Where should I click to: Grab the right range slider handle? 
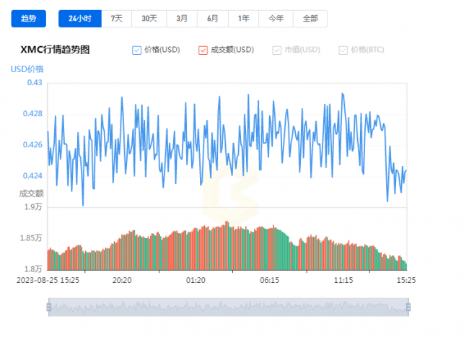(x=408, y=307)
